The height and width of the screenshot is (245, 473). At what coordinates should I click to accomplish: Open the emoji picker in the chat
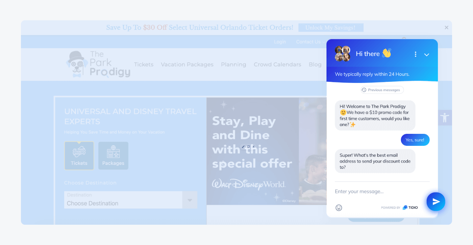[x=339, y=208]
